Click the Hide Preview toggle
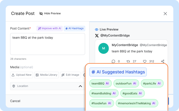 [x=50, y=14]
